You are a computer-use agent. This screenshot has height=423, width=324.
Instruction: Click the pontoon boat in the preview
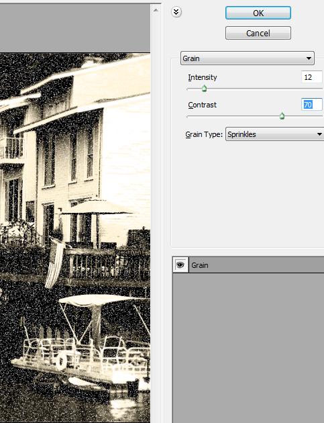(x=81, y=350)
